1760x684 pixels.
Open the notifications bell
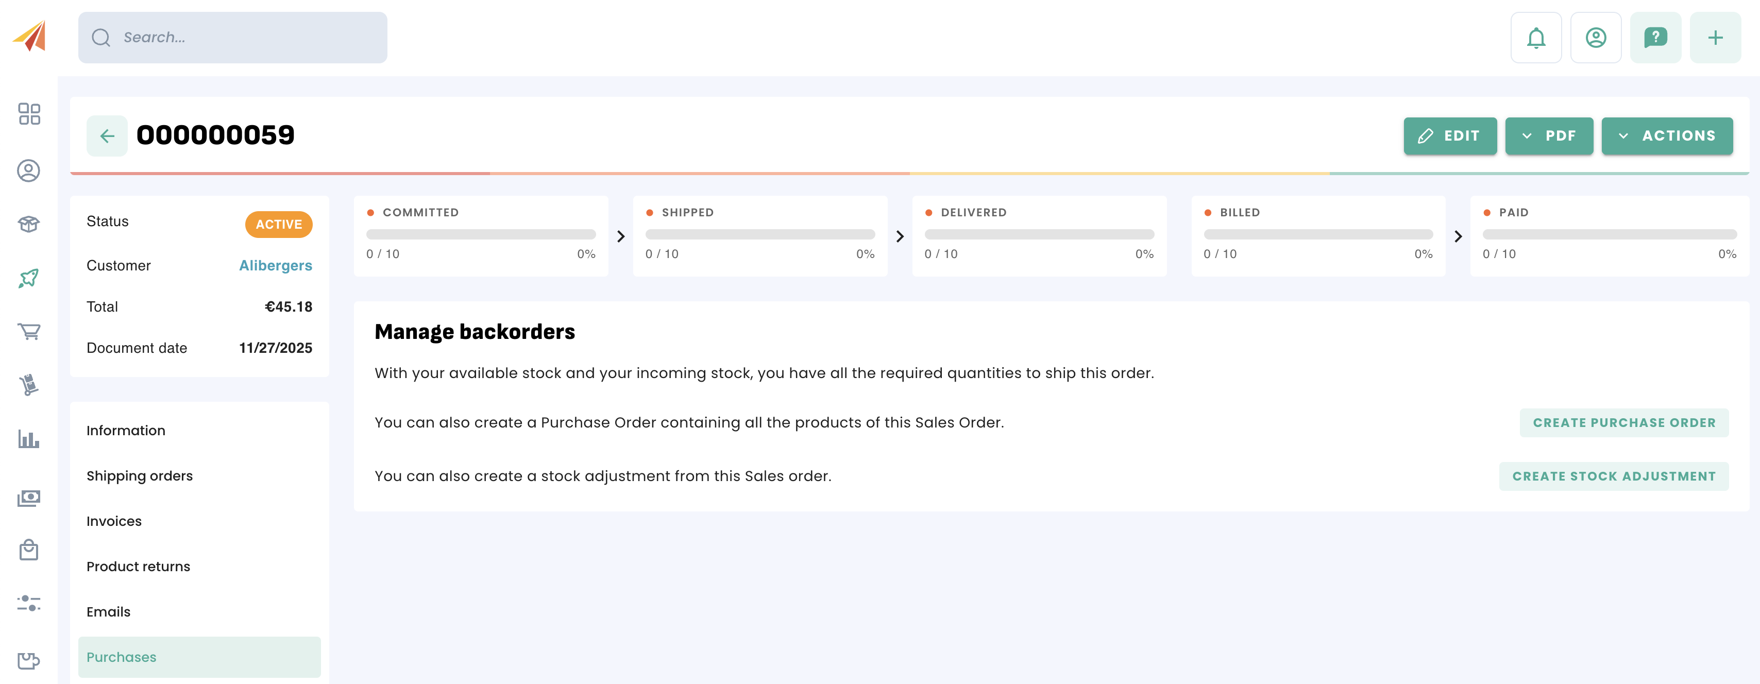(x=1536, y=38)
